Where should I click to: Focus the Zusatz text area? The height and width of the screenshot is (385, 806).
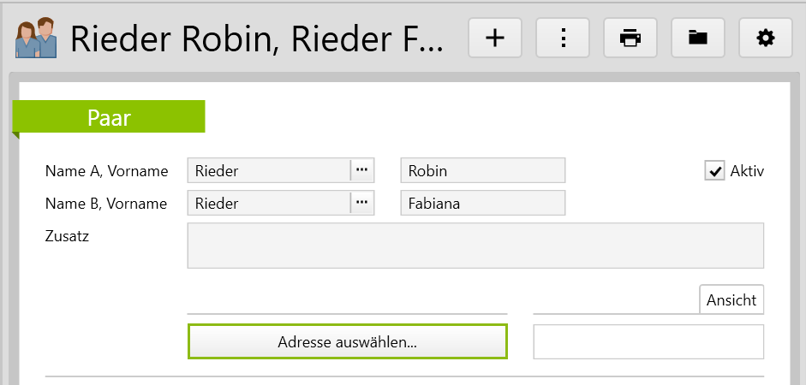point(475,246)
